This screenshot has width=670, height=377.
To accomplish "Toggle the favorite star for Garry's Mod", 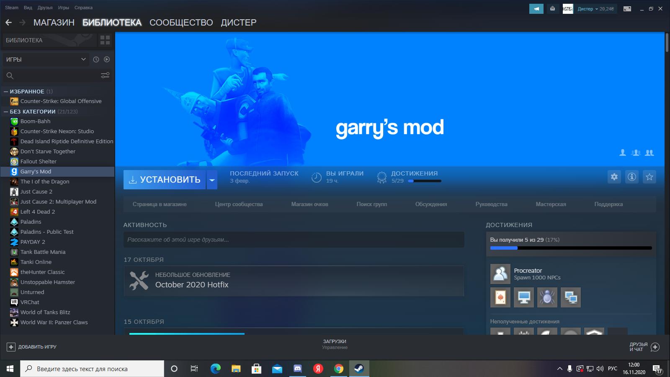I will (649, 177).
